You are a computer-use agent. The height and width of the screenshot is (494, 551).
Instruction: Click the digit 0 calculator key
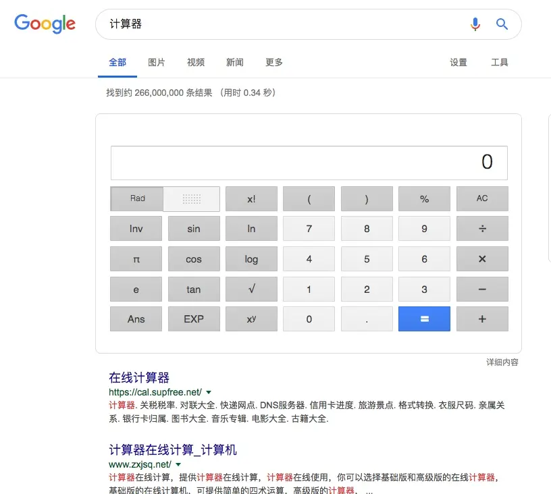(309, 319)
